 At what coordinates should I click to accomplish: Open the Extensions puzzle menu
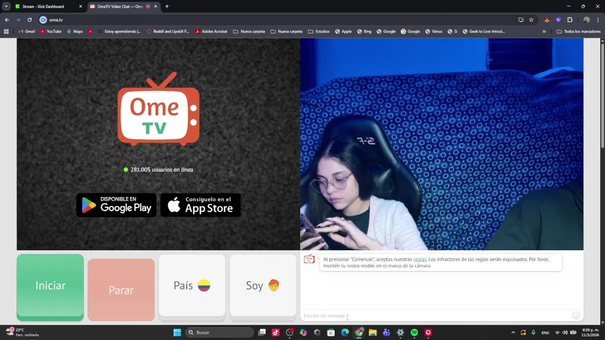[x=570, y=20]
